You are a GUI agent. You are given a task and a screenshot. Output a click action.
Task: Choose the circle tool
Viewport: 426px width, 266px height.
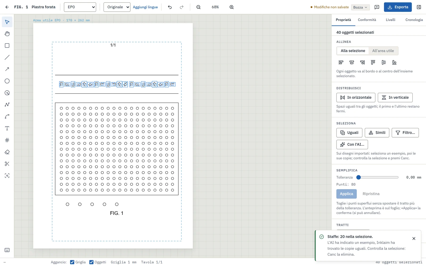[x=7, y=81]
